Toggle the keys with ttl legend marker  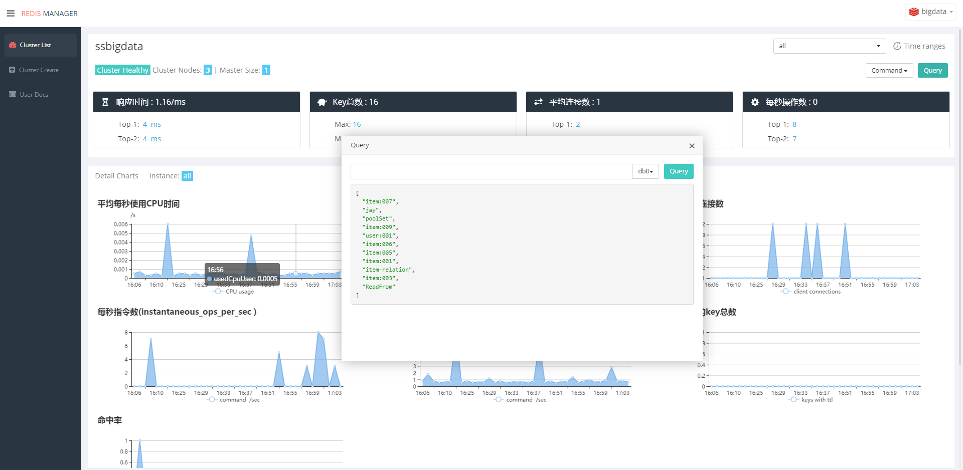click(x=793, y=400)
